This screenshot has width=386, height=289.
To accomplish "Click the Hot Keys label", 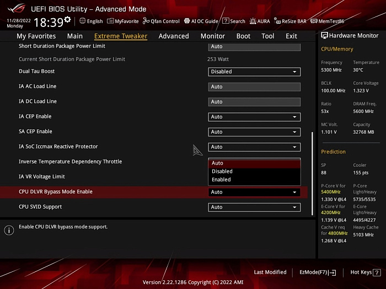I will (x=361, y=272).
